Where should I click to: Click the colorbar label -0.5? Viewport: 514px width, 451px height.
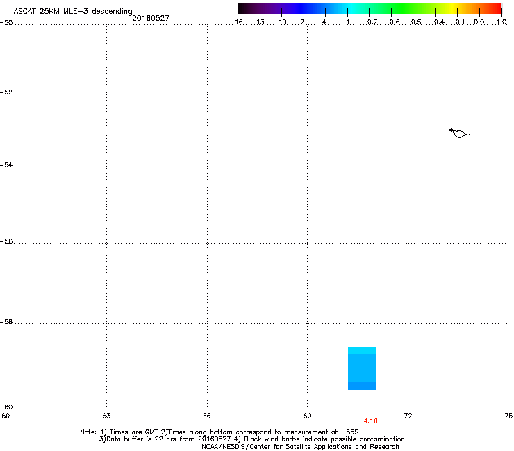[414, 22]
